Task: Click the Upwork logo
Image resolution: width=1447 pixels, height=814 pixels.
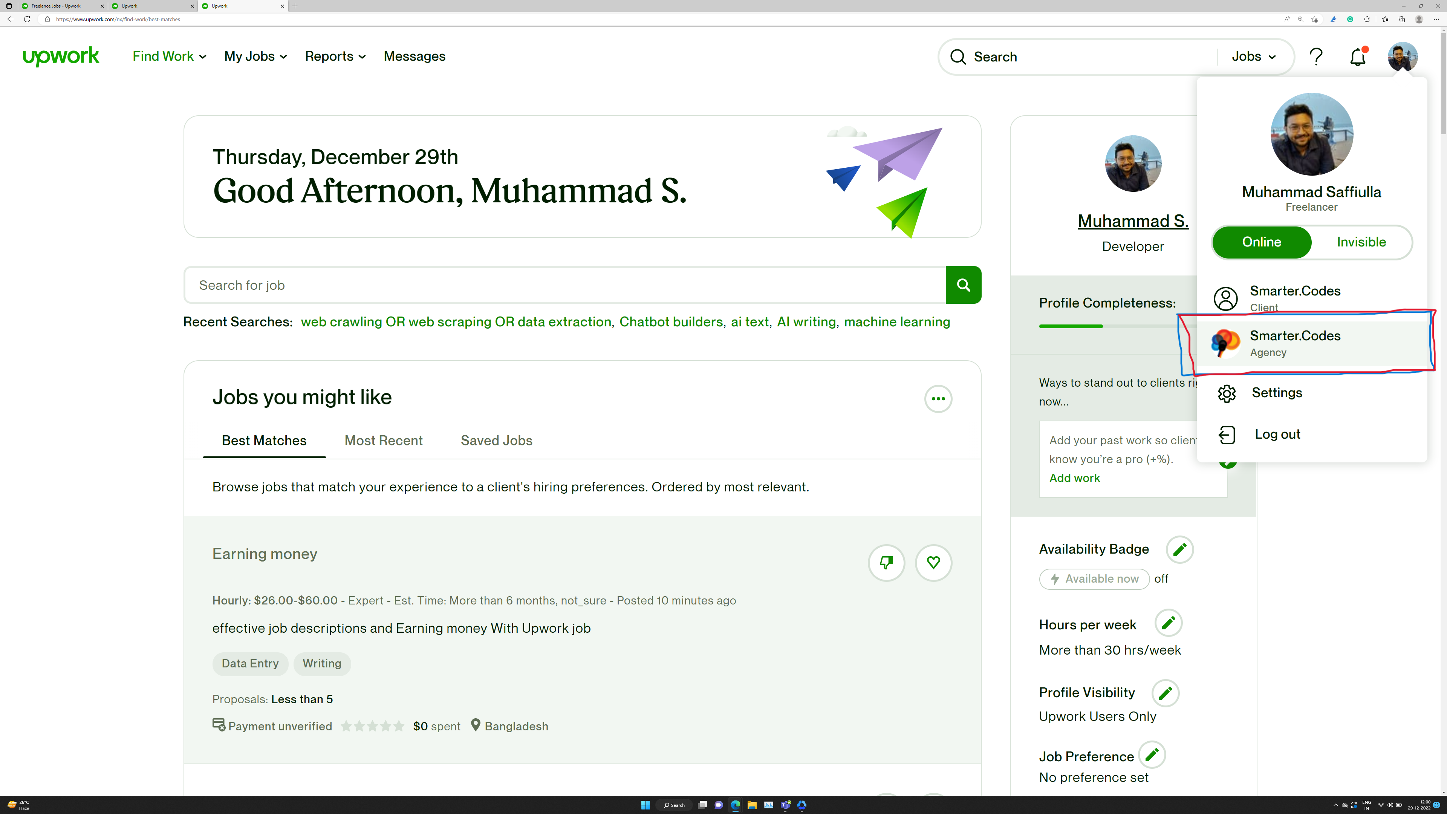Action: [x=61, y=56]
